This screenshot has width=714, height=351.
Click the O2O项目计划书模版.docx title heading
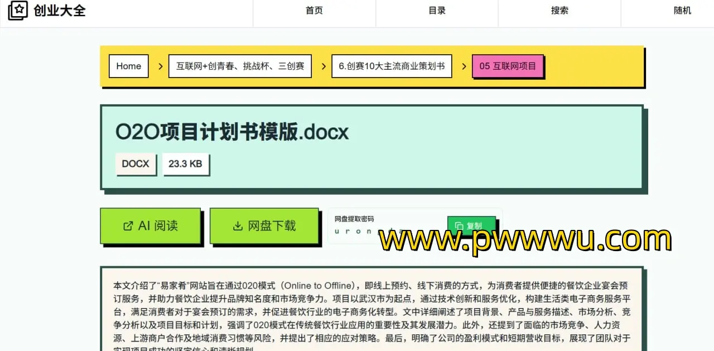coord(231,132)
